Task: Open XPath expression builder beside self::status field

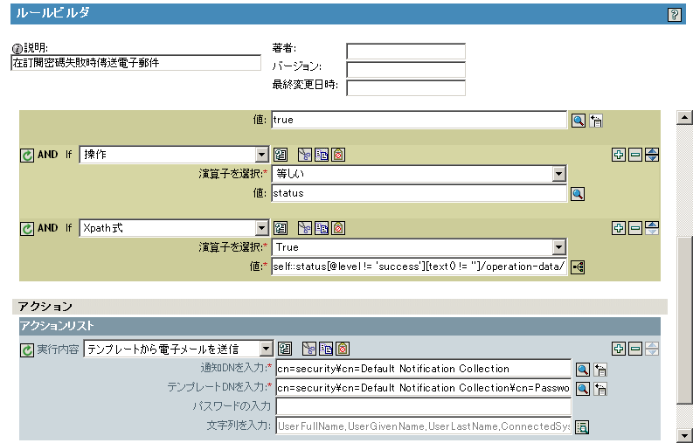Action: (x=578, y=267)
